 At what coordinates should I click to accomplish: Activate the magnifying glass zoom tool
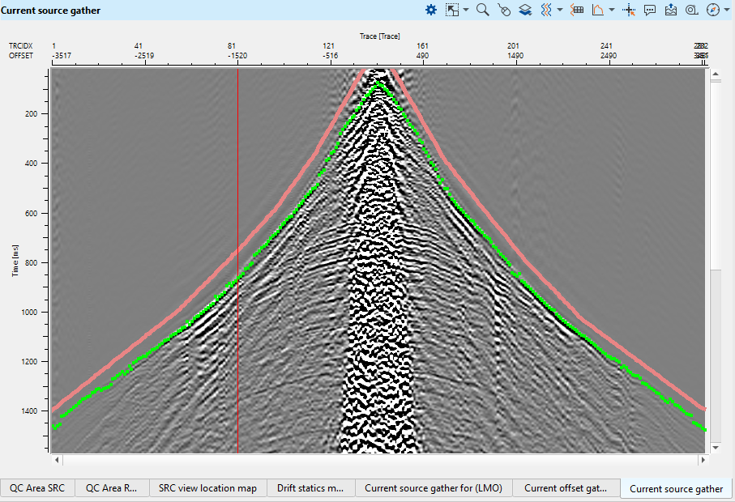(x=482, y=10)
